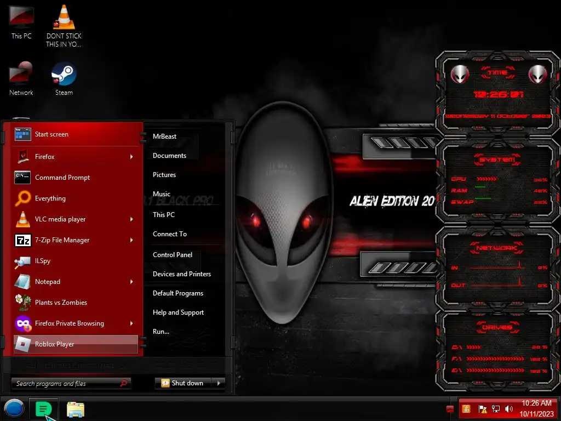Image resolution: width=561 pixels, height=421 pixels.
Task: Select Connect To in Start menu
Action: click(170, 234)
